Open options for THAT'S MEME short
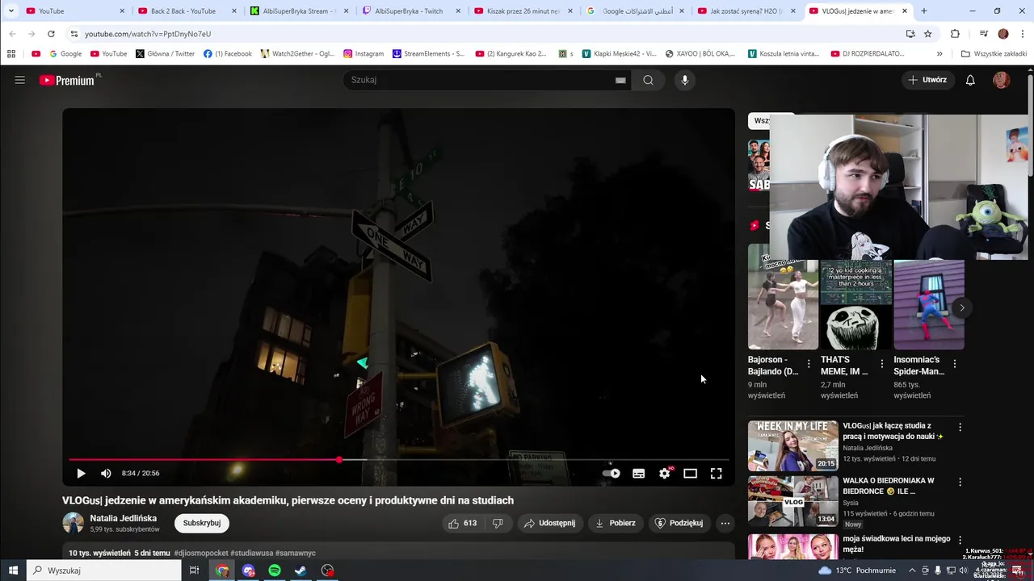1034x581 pixels. point(882,364)
